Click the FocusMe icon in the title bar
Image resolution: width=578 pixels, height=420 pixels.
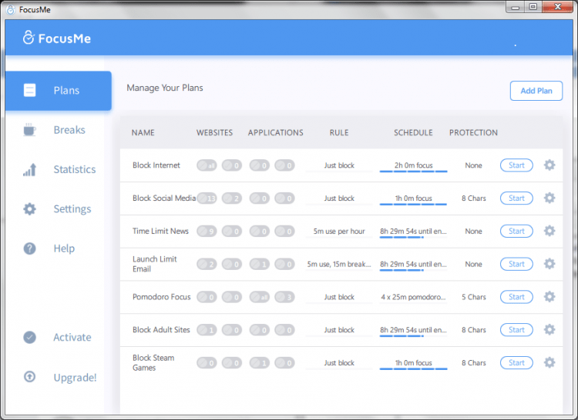click(x=11, y=9)
